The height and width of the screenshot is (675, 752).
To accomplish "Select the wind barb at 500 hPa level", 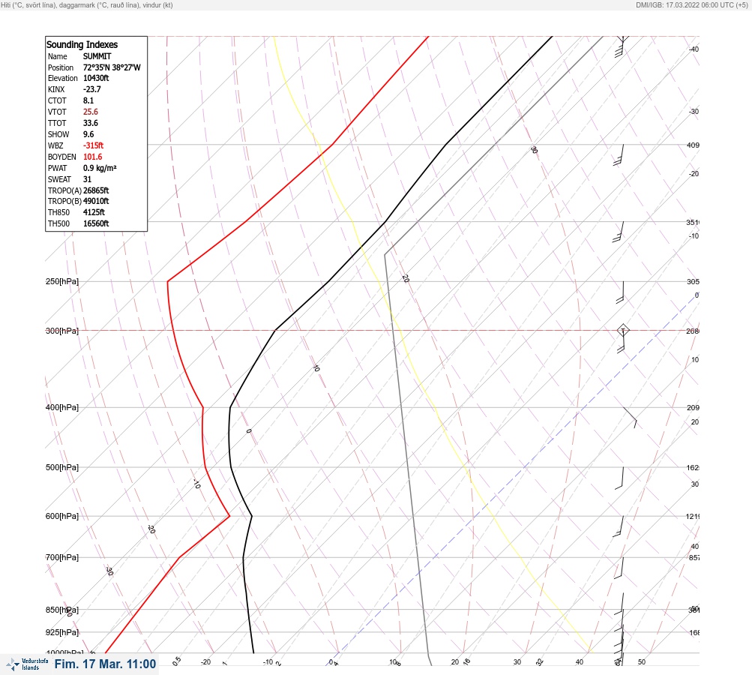I will click(x=619, y=478).
